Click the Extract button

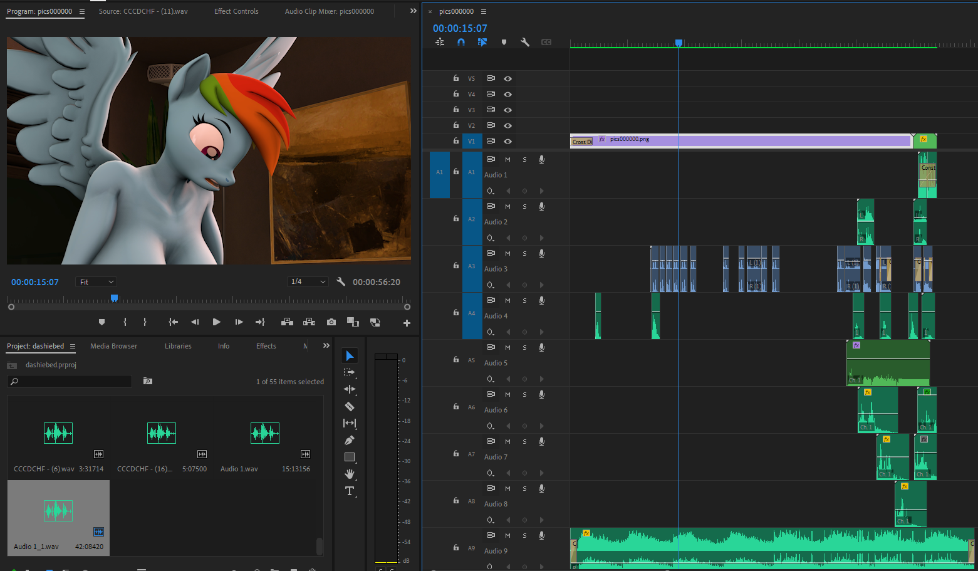[309, 322]
